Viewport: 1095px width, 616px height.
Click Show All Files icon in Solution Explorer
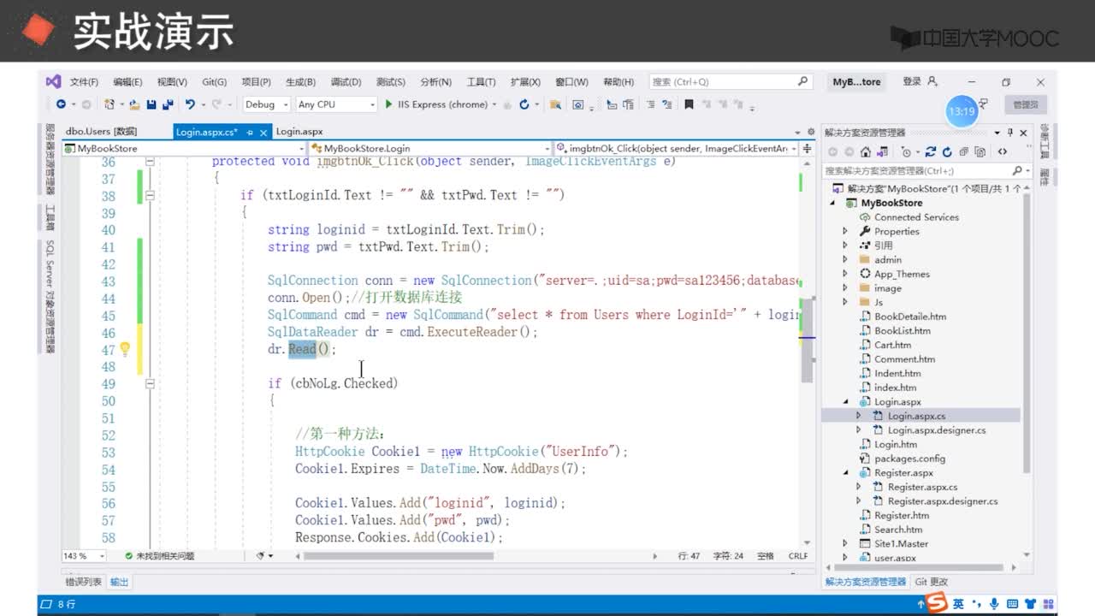tap(980, 152)
